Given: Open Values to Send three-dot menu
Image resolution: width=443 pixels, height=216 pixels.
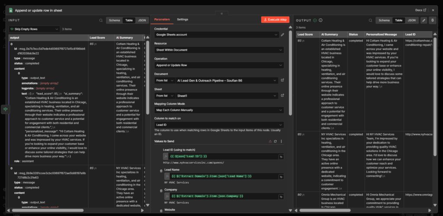Looking at the screenshot, I should (281, 142).
